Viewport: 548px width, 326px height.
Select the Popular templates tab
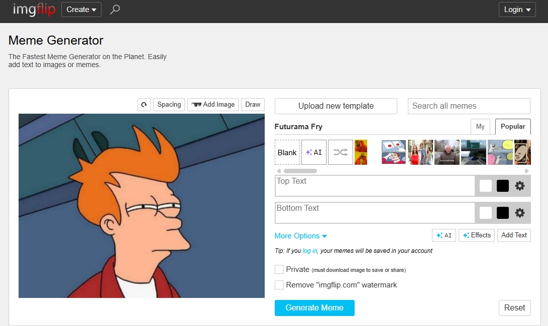click(x=513, y=127)
